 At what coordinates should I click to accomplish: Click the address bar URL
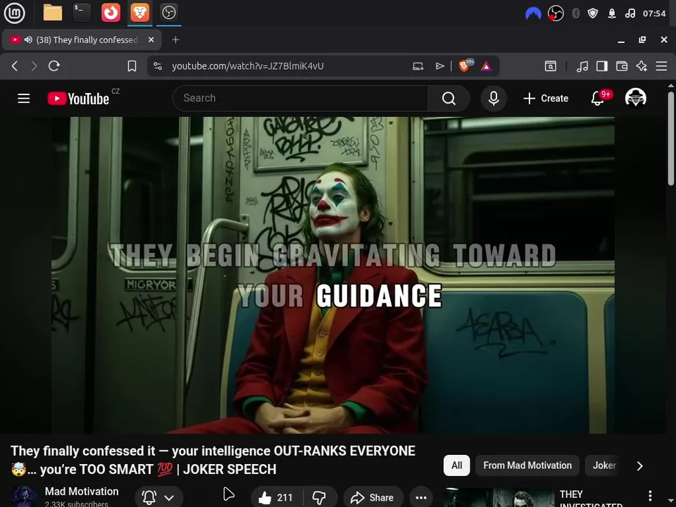(247, 66)
